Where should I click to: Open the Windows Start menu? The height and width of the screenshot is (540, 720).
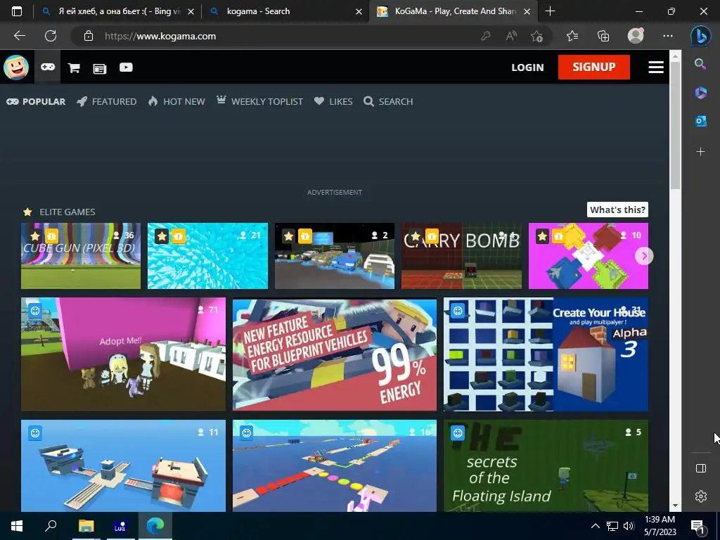point(17,526)
